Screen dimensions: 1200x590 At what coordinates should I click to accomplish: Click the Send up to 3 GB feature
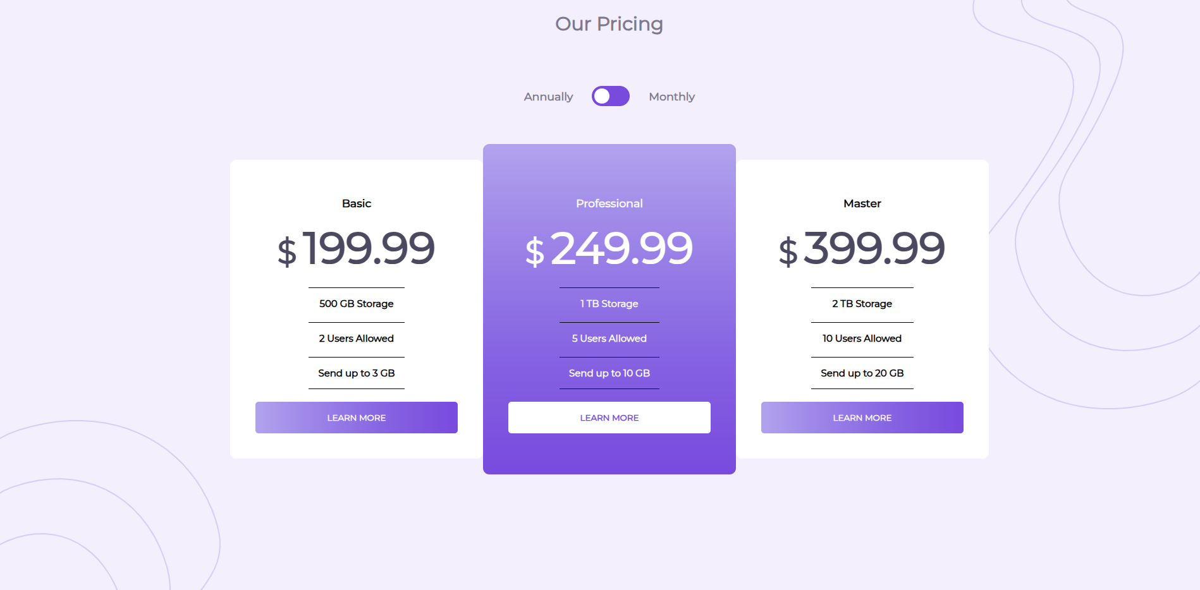click(x=356, y=373)
